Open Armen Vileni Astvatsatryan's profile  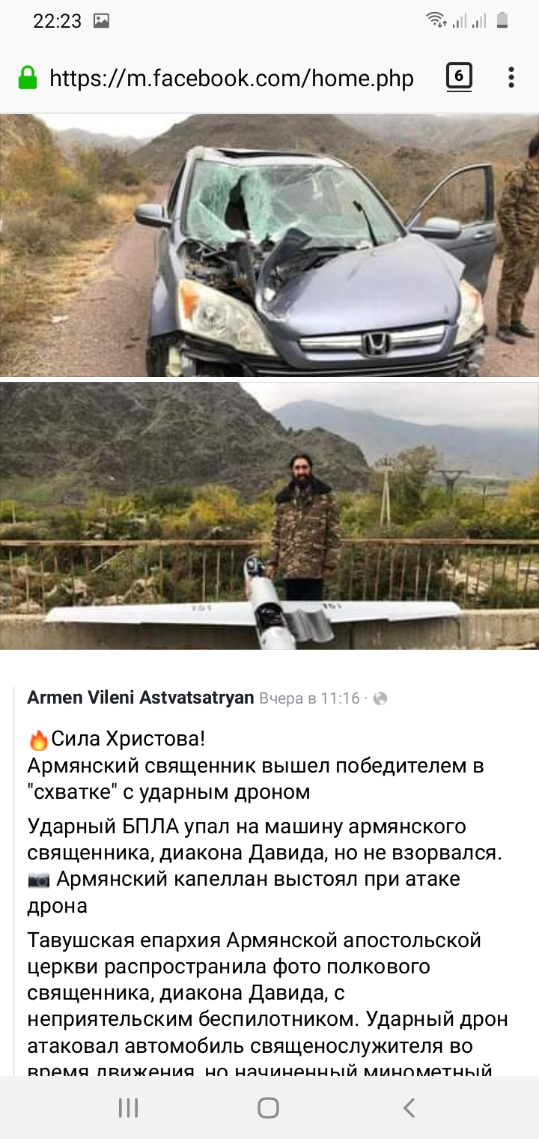[141, 698]
